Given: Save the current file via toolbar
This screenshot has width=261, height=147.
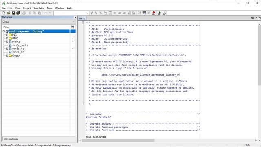Looking at the screenshot, I should point(13,13).
